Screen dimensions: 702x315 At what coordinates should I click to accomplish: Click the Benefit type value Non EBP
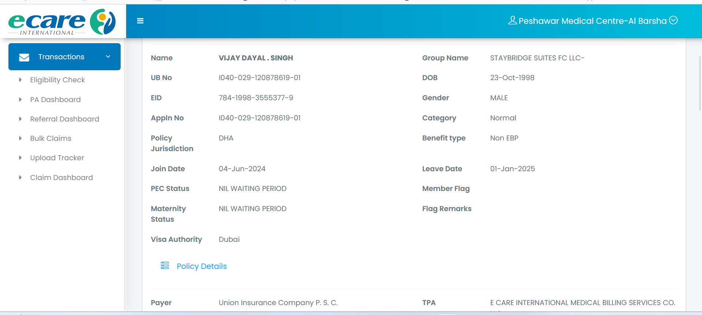pos(504,138)
